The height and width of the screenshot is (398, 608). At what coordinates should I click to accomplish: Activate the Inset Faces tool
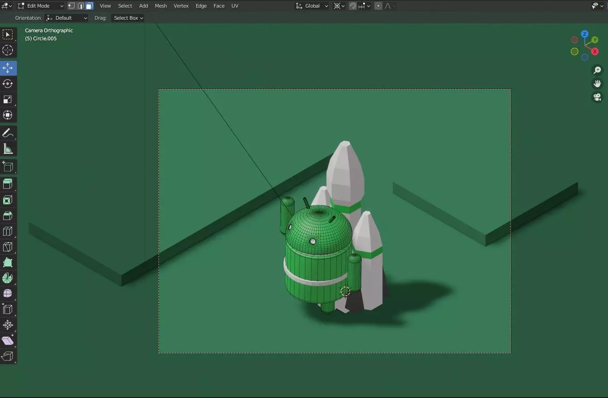[8, 200]
